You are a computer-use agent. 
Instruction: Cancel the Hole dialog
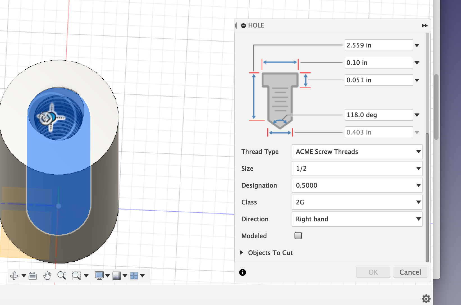[x=410, y=272]
